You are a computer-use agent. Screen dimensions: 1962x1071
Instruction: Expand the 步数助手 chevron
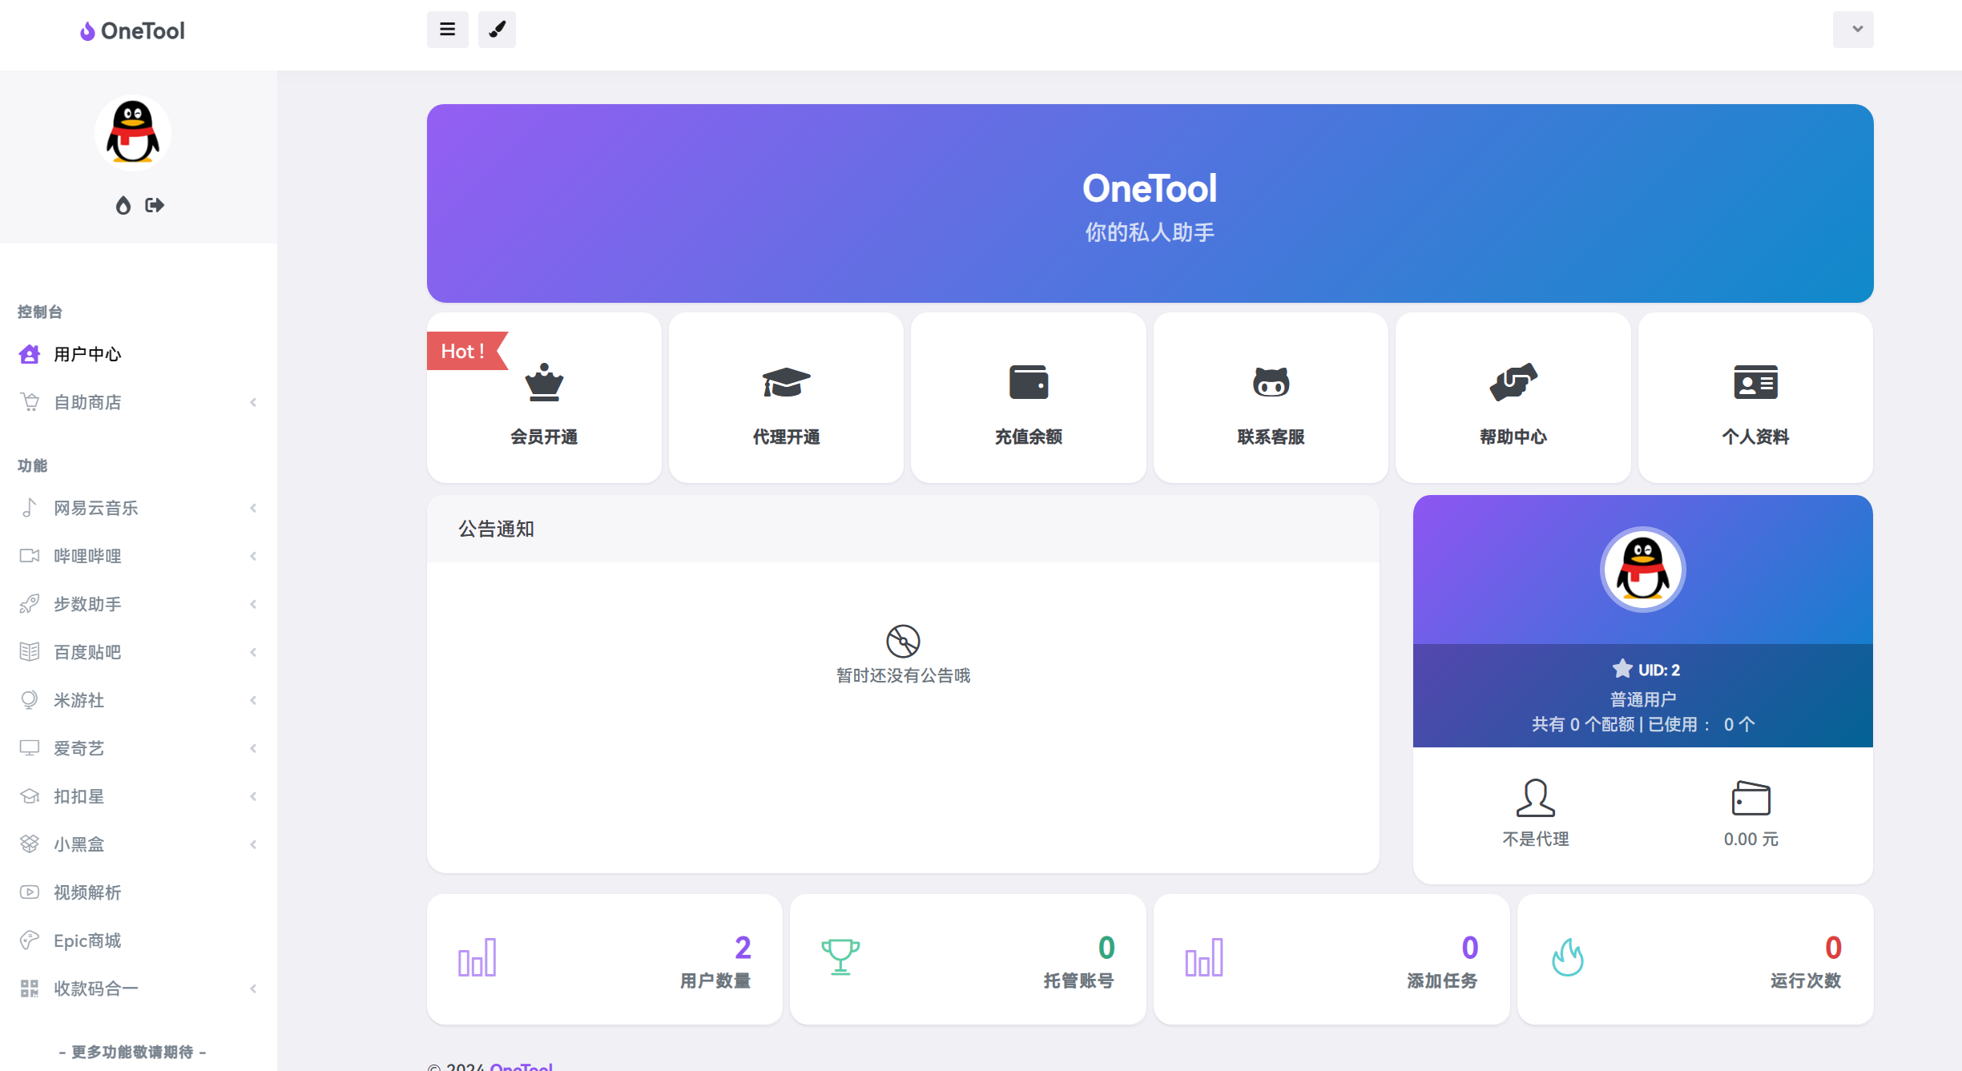[x=253, y=604]
